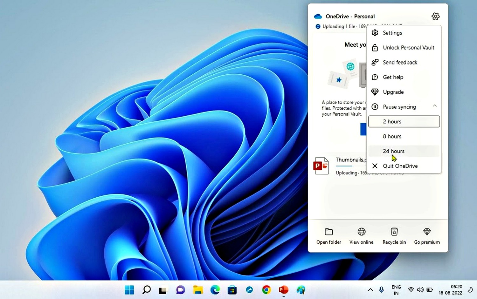This screenshot has height=299, width=477.
Task: Open OneDrive Get help
Action: point(393,77)
